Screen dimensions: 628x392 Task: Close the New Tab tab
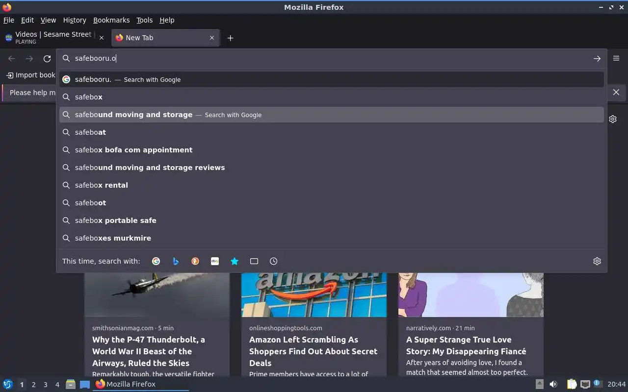[x=212, y=38]
